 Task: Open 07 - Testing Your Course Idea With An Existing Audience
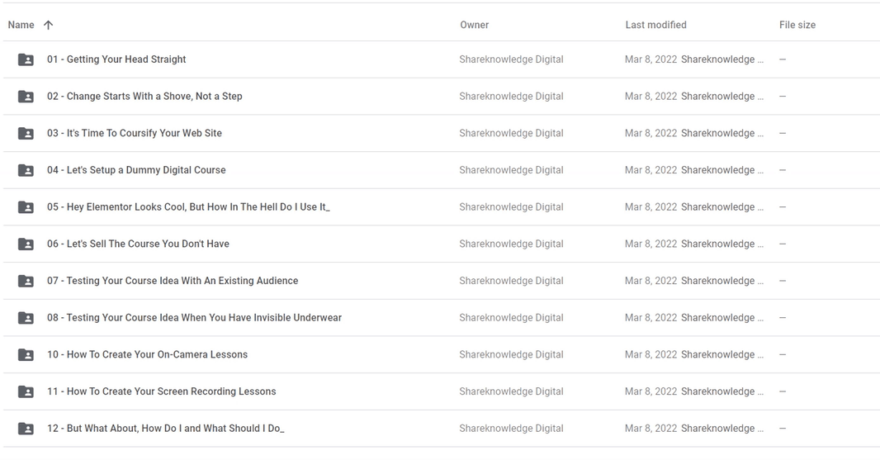[x=173, y=281]
